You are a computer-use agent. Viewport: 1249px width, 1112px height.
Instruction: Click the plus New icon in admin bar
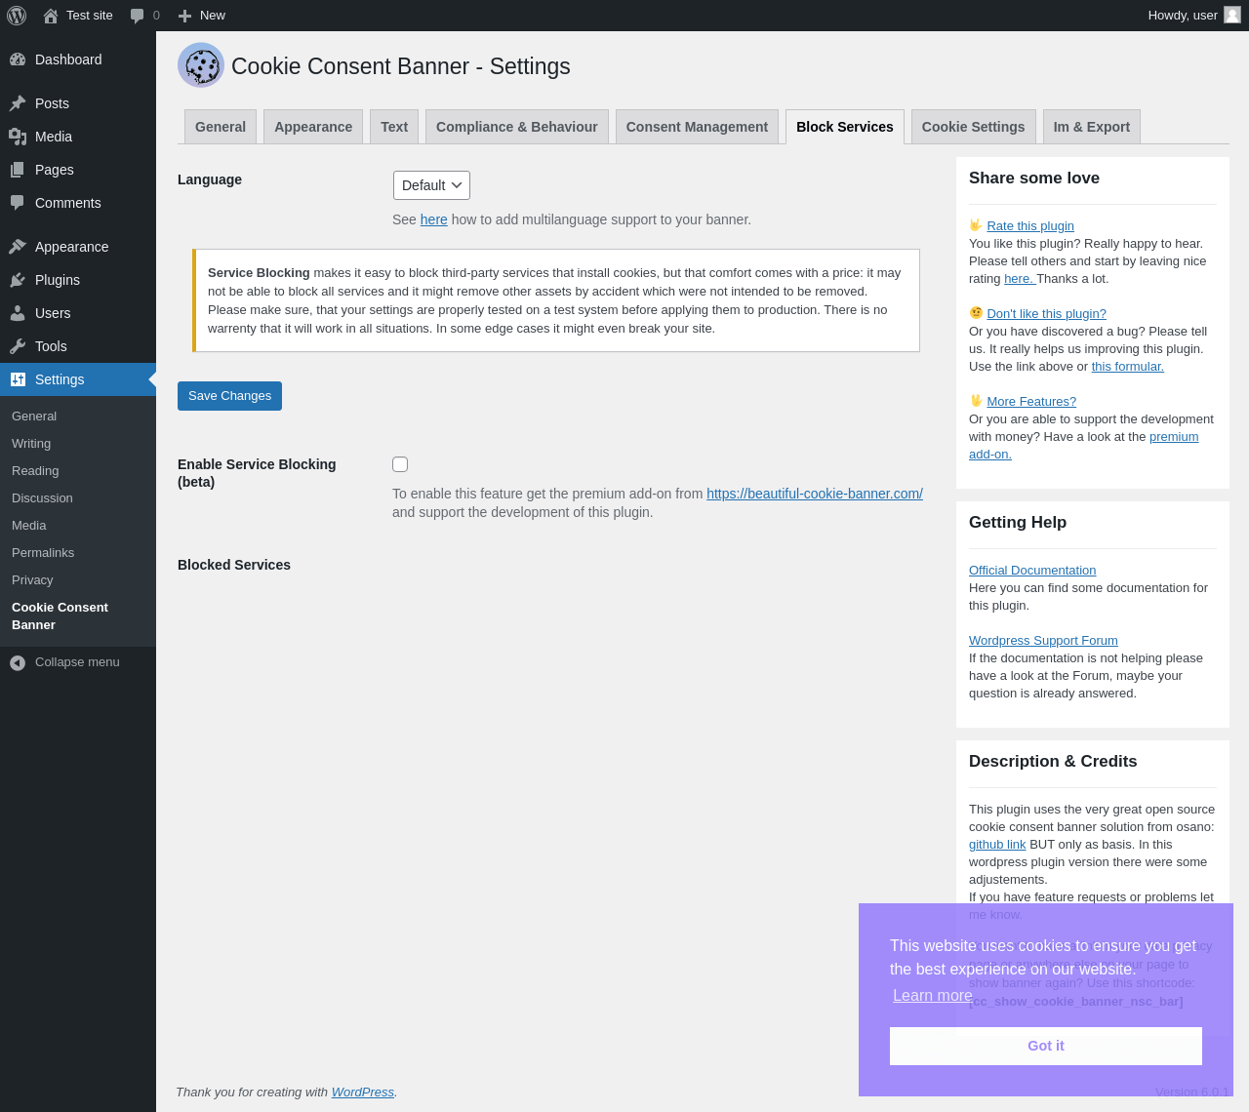pyautogui.click(x=184, y=16)
